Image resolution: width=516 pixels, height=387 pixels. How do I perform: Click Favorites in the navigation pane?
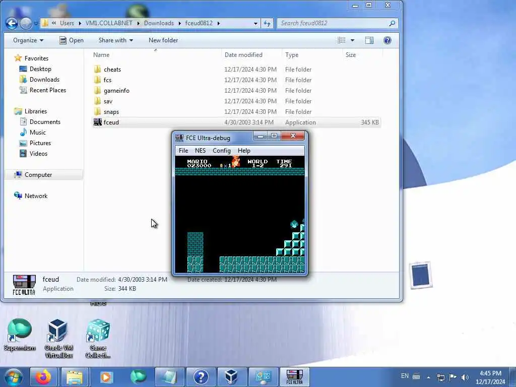36,58
